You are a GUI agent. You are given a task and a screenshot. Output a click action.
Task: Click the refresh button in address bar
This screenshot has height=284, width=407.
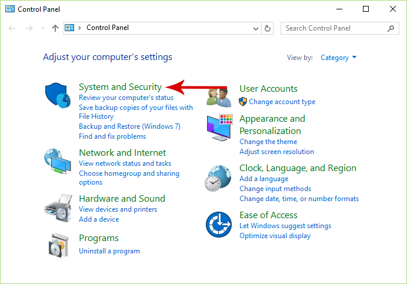[268, 28]
